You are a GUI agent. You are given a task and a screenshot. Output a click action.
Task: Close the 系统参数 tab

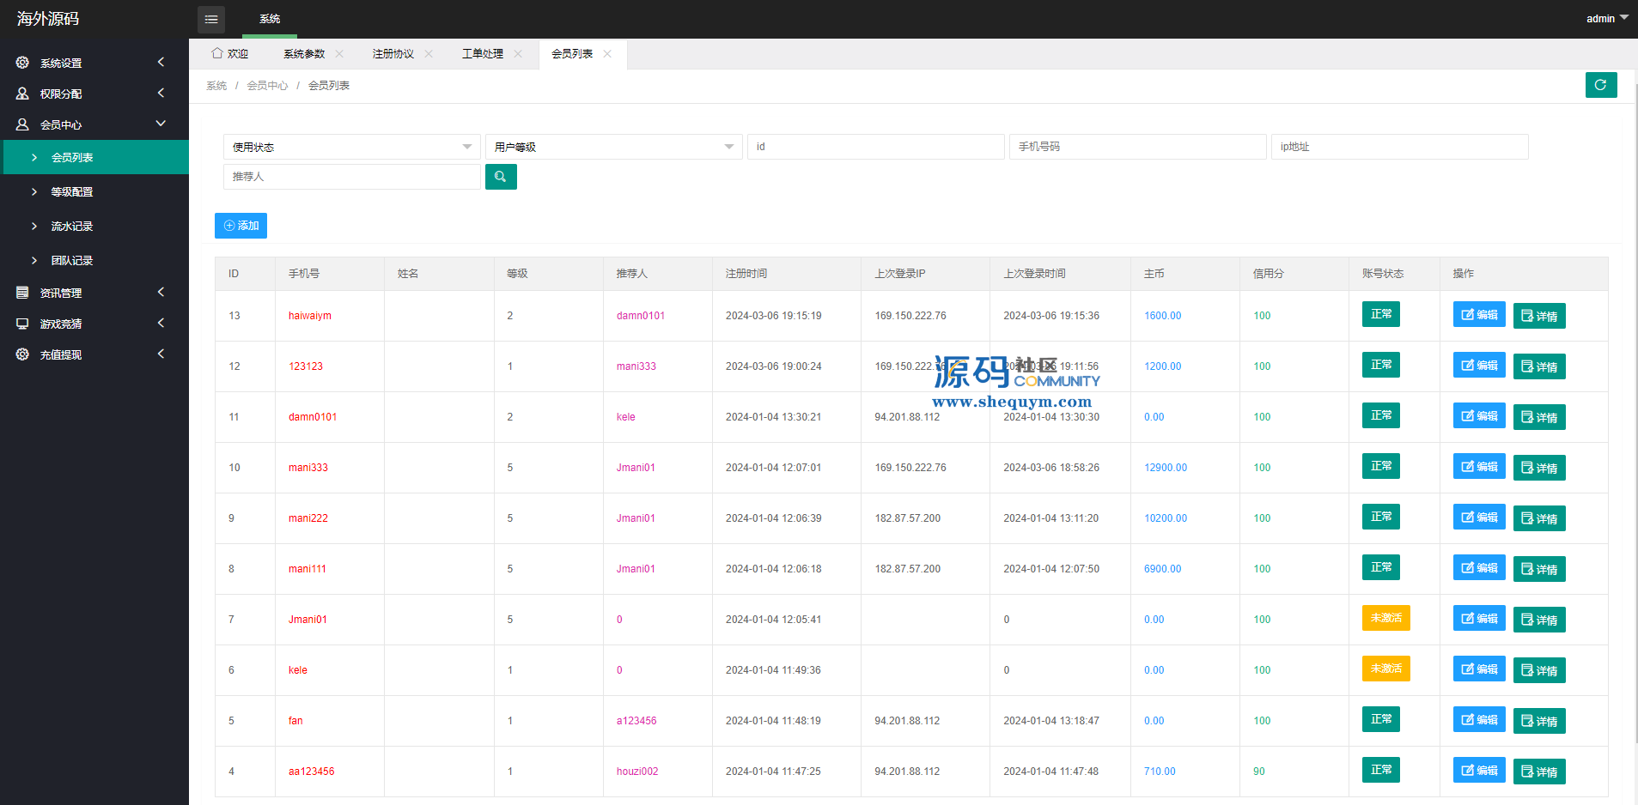tap(339, 53)
